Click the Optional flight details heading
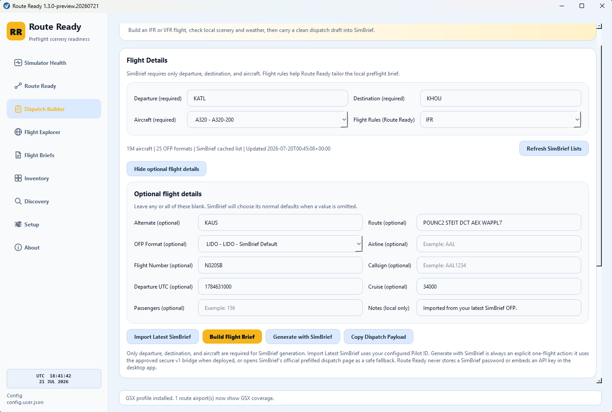The width and height of the screenshot is (612, 412). [168, 194]
